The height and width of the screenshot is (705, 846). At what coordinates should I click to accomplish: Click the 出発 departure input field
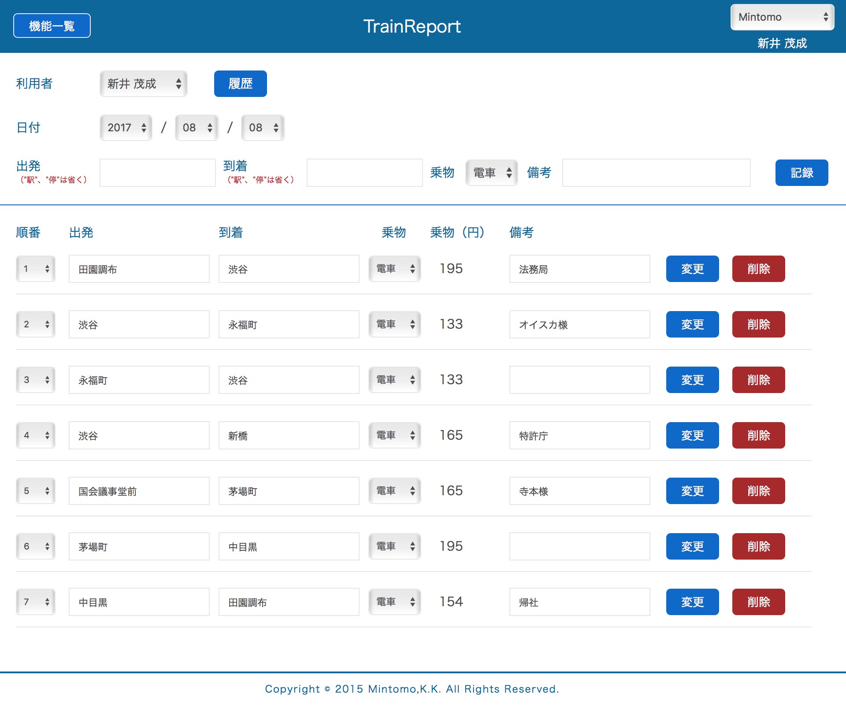pos(157,172)
